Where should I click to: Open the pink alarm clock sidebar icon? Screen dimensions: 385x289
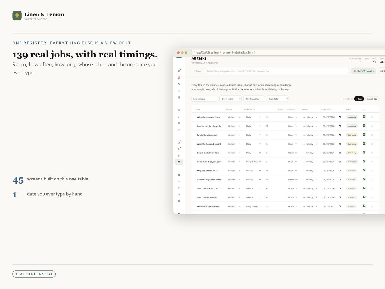[x=179, y=77]
